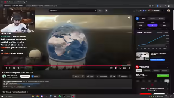The height and width of the screenshot is (98, 174).
Task: Like the video with 22.736 likes
Action: pyautogui.click(x=76, y=76)
